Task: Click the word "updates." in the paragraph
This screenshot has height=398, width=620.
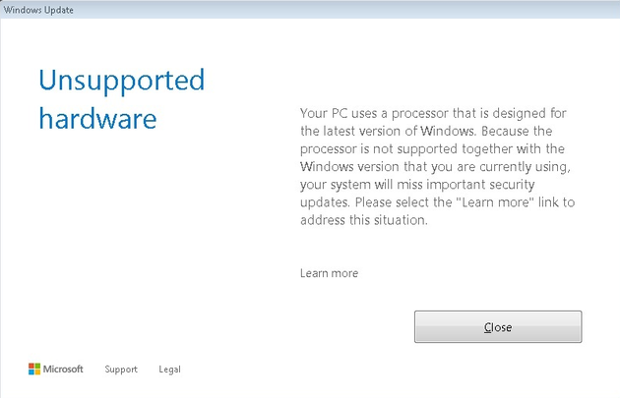Action: coord(324,202)
